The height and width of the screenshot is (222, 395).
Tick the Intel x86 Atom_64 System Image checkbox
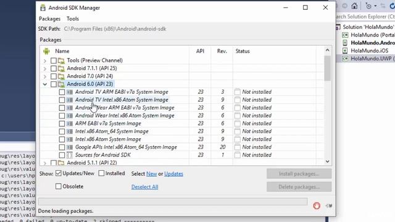click(x=62, y=131)
